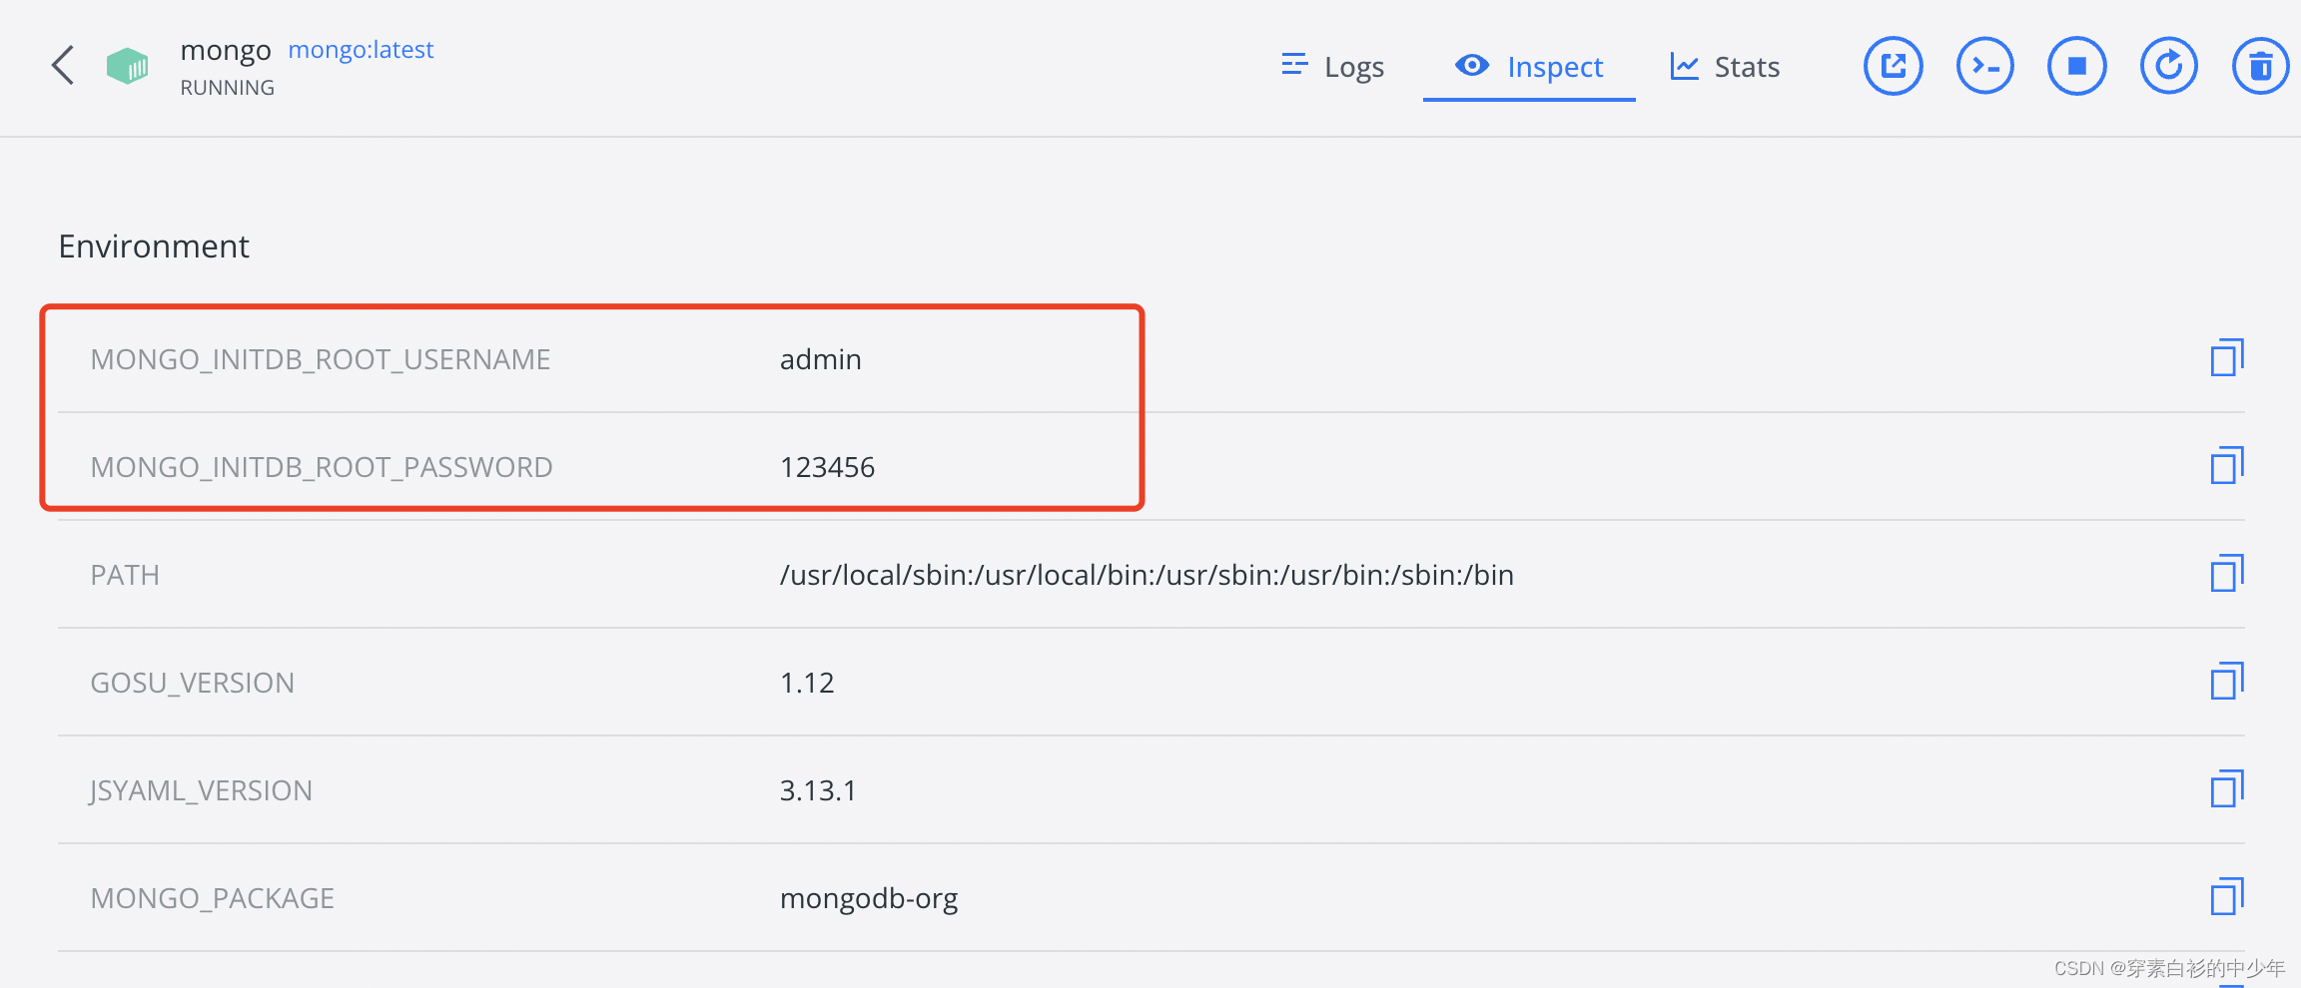Viewport: 2301px width, 988px height.
Task: Delete the mongo container
Action: coord(2260,65)
